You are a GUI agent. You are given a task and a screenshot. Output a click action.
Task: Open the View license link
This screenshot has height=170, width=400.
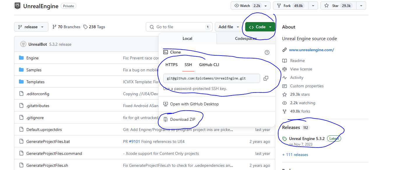pos(301,69)
